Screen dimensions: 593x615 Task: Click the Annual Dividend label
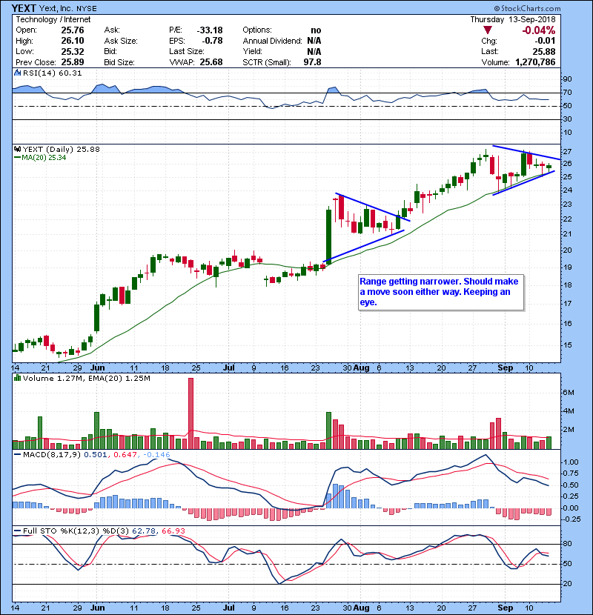[272, 41]
